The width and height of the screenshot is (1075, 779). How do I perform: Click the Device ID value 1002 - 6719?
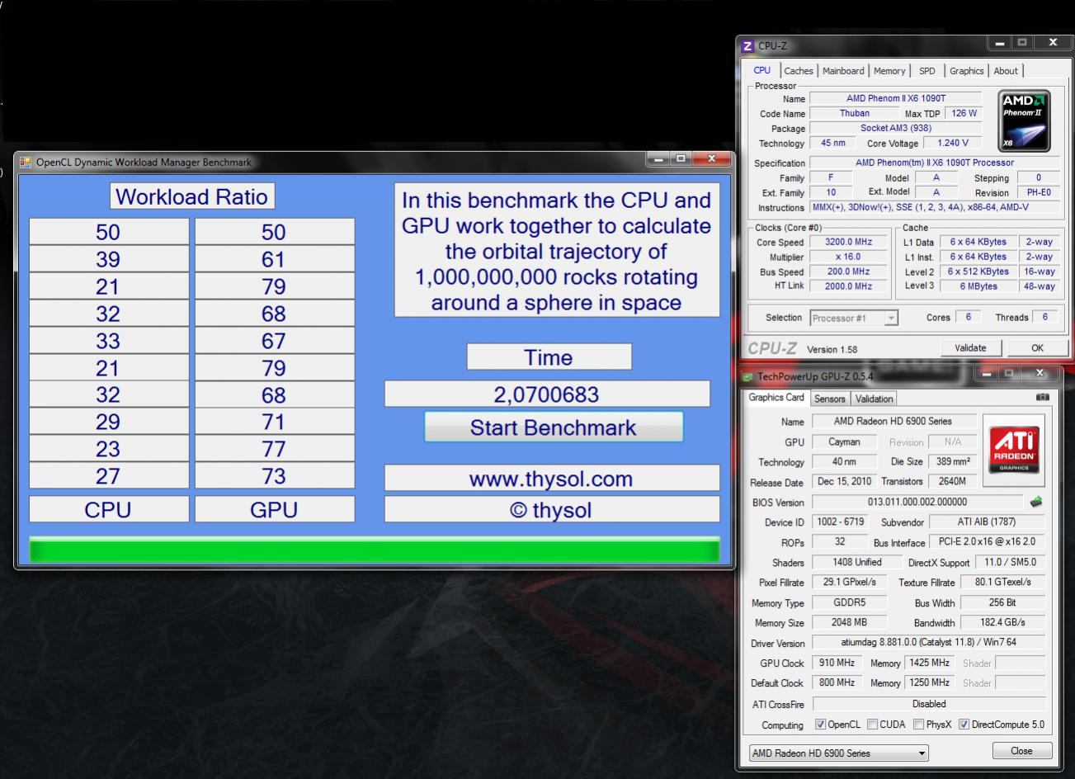pyautogui.click(x=839, y=522)
